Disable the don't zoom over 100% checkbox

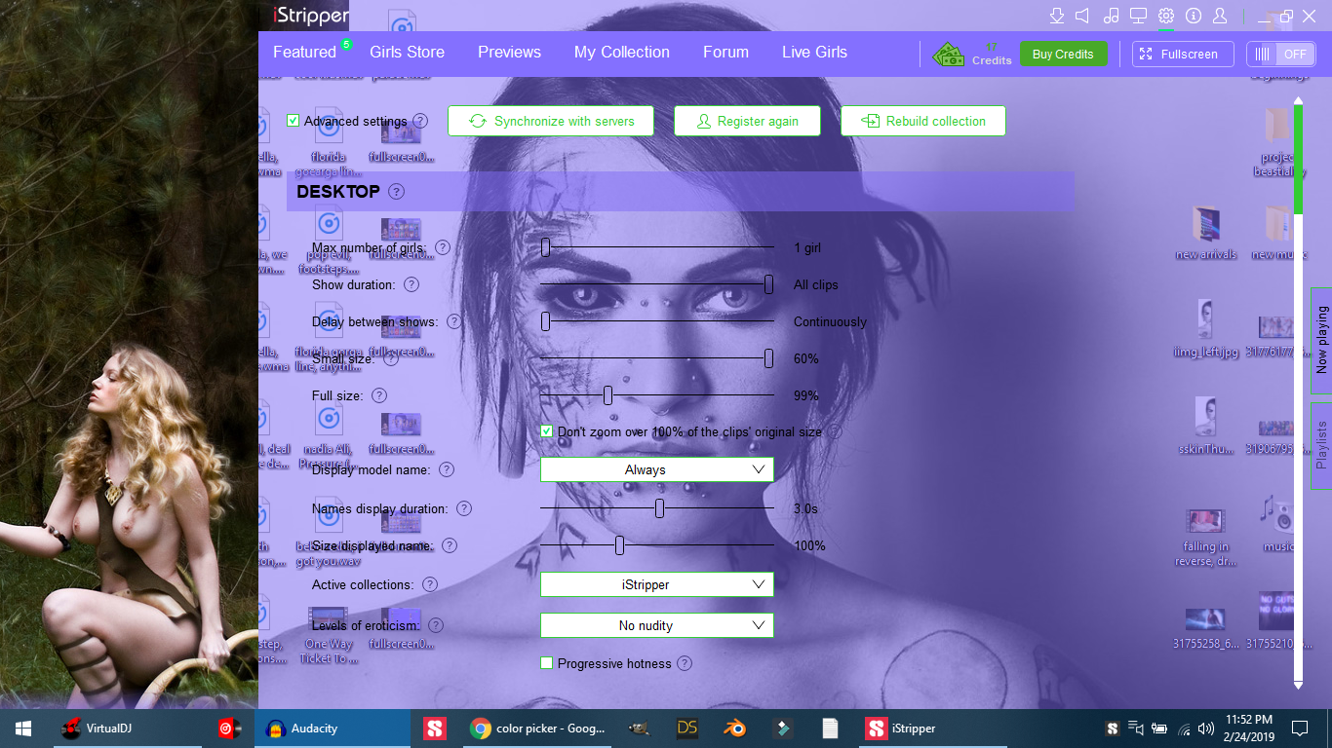tap(547, 431)
